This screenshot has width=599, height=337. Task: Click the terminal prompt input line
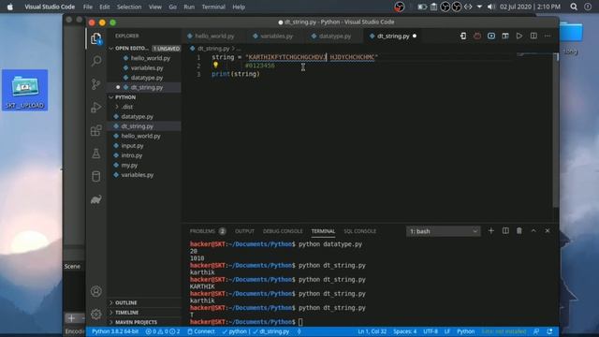pos(300,322)
